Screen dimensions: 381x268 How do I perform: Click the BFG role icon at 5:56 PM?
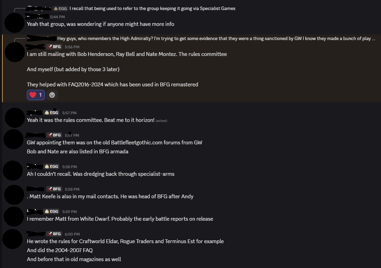point(49,47)
